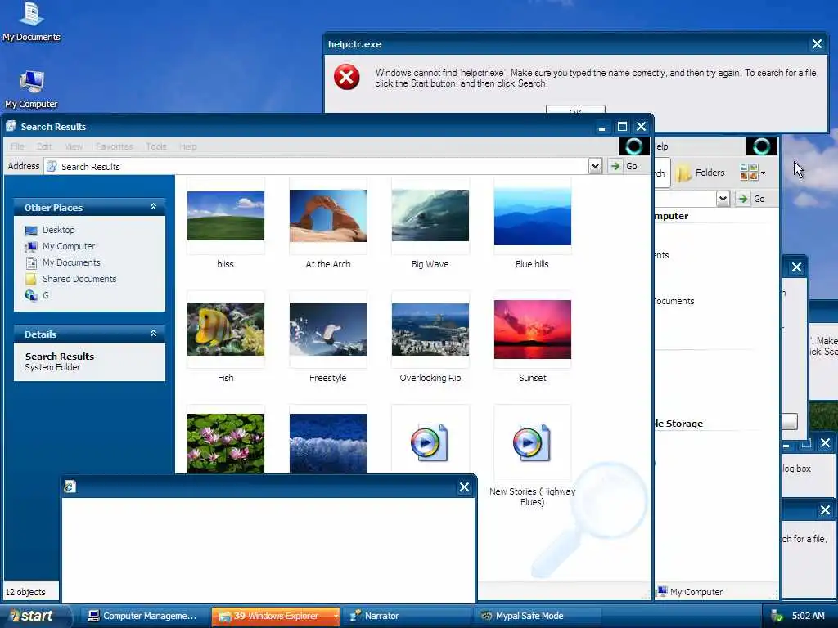Open the File menu in Search Results
The image size is (838, 628).
[x=17, y=146]
